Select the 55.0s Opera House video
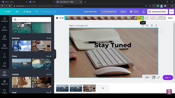The width and height of the screenshot is (175, 98). pos(21,64)
